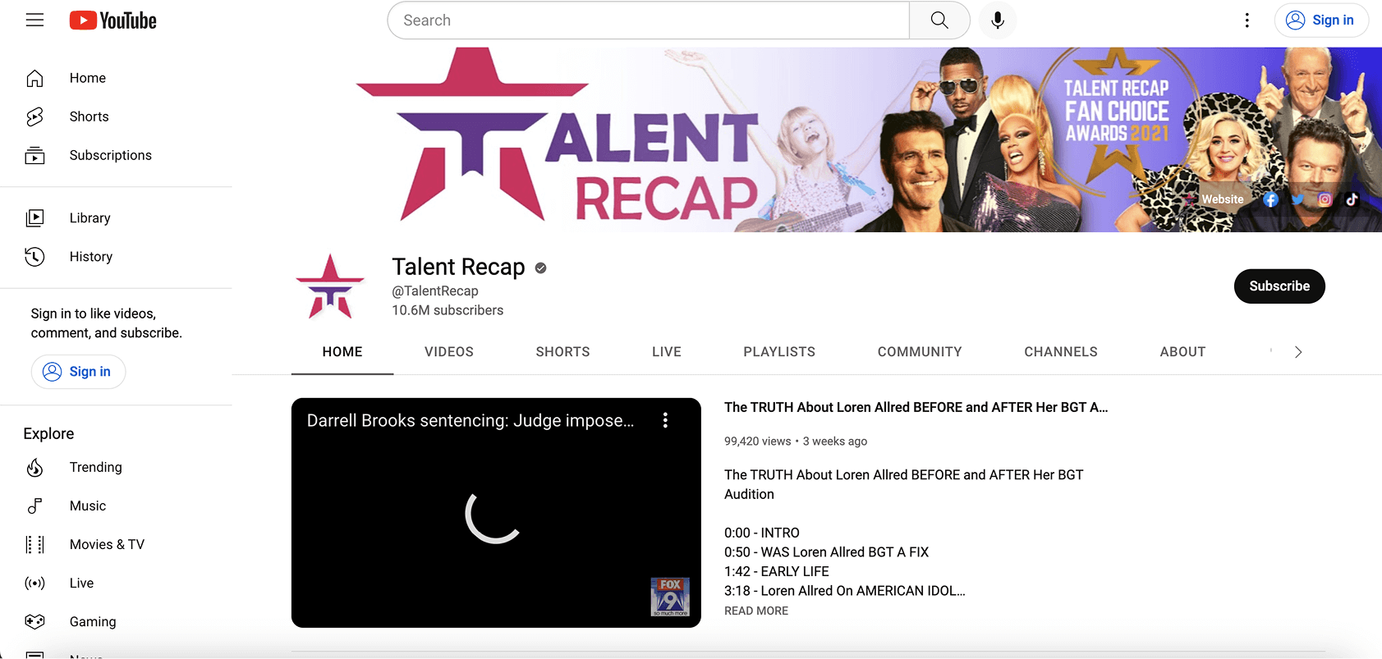Open the Loren Allred video title link
The image size is (1382, 659).
[x=916, y=407]
